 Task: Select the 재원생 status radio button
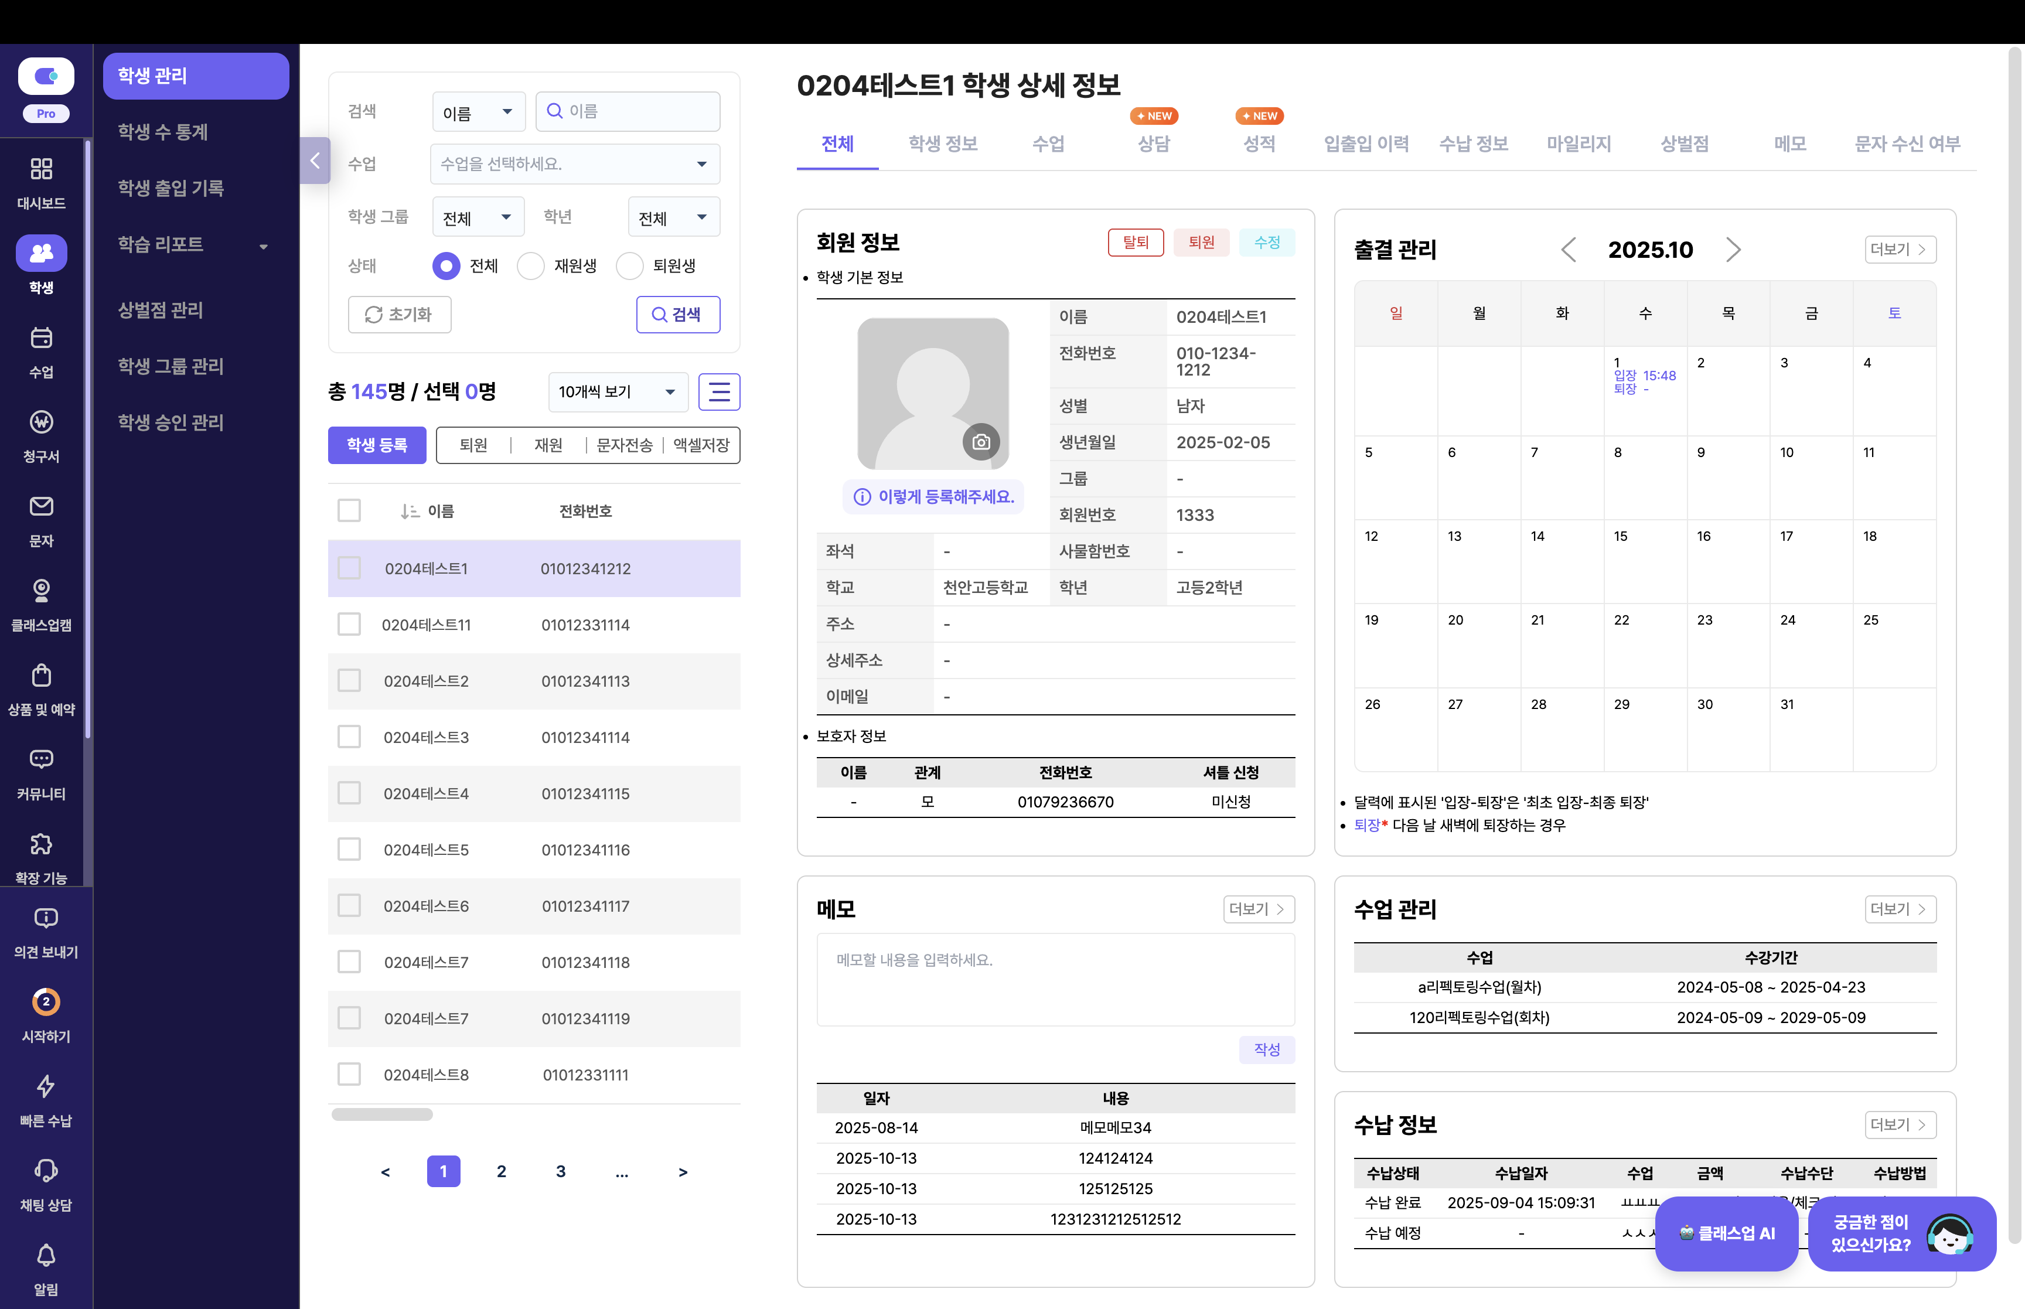coord(531,266)
